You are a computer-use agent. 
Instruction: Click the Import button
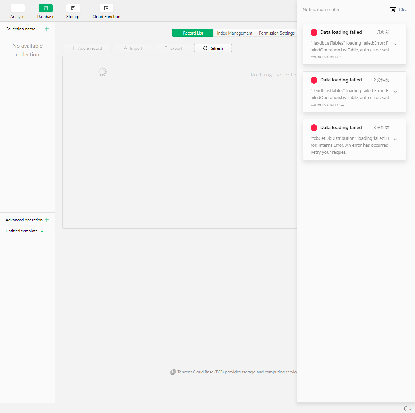(133, 48)
